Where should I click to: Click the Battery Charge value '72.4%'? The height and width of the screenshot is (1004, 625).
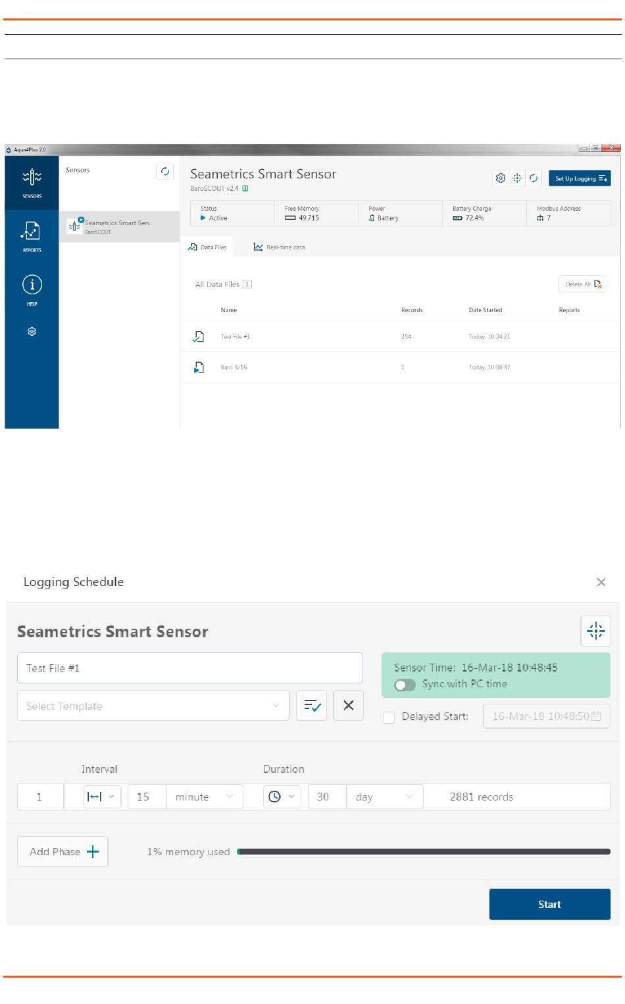click(x=474, y=218)
